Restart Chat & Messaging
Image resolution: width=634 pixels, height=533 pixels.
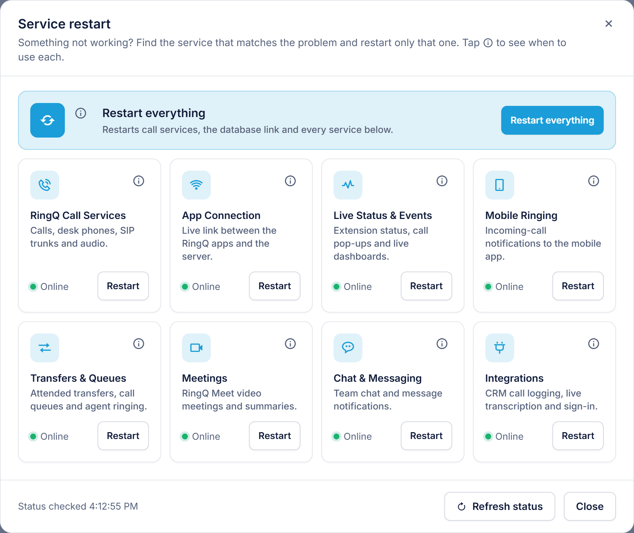click(427, 436)
